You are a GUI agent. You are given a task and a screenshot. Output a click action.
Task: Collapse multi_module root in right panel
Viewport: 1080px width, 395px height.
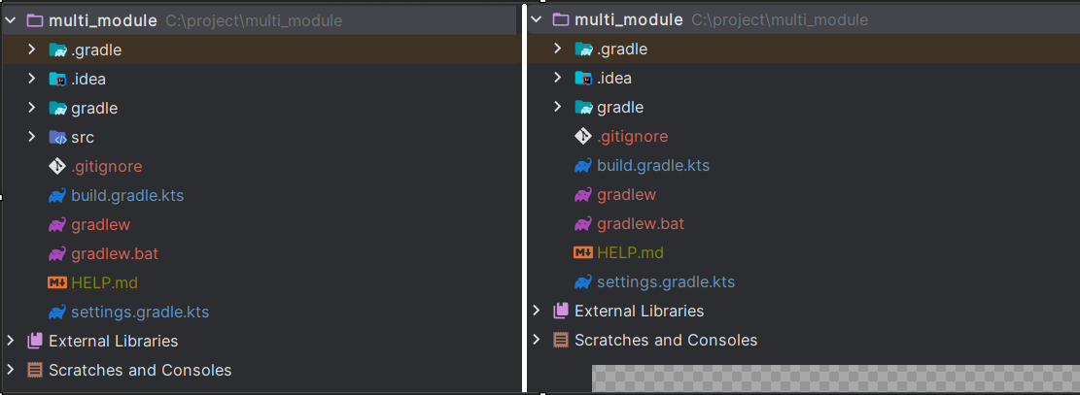pyautogui.click(x=536, y=20)
